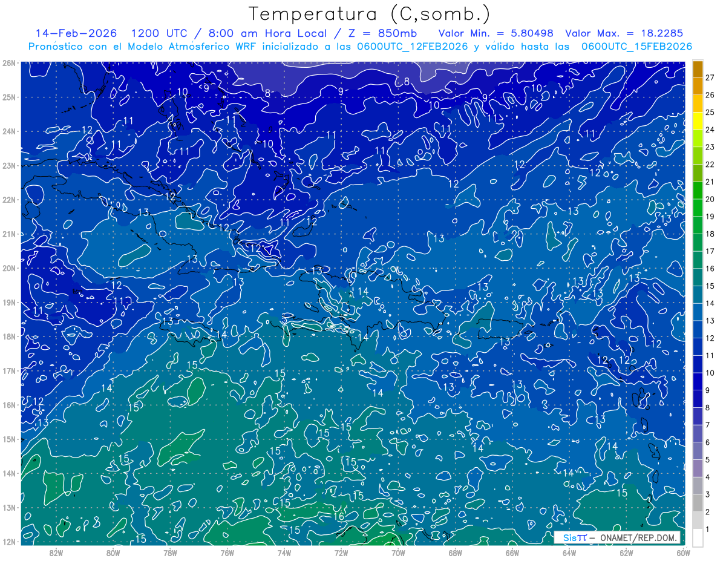
Task: Pick the white 1 color bar segment
Action: click(x=698, y=537)
